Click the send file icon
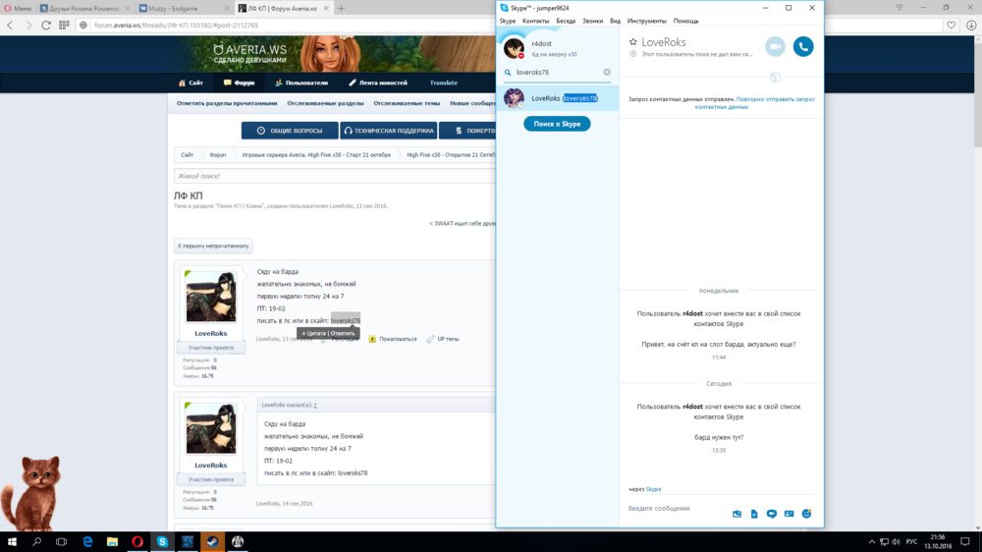Screen dimensions: 982x552 [x=754, y=514]
